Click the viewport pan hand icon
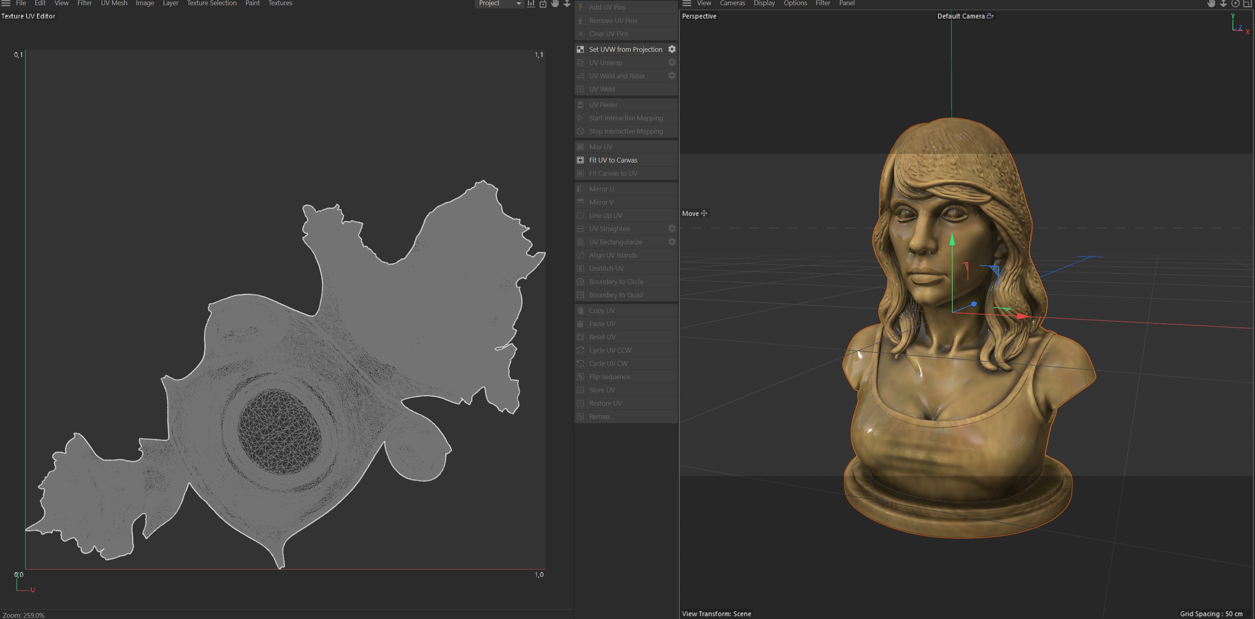Viewport: 1255px width, 619px height. pyautogui.click(x=1211, y=3)
